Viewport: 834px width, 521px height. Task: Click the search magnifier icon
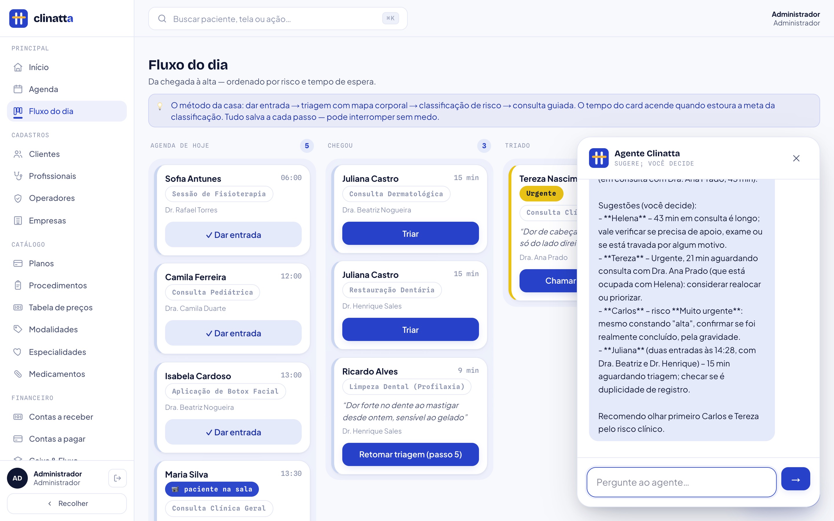(x=162, y=19)
